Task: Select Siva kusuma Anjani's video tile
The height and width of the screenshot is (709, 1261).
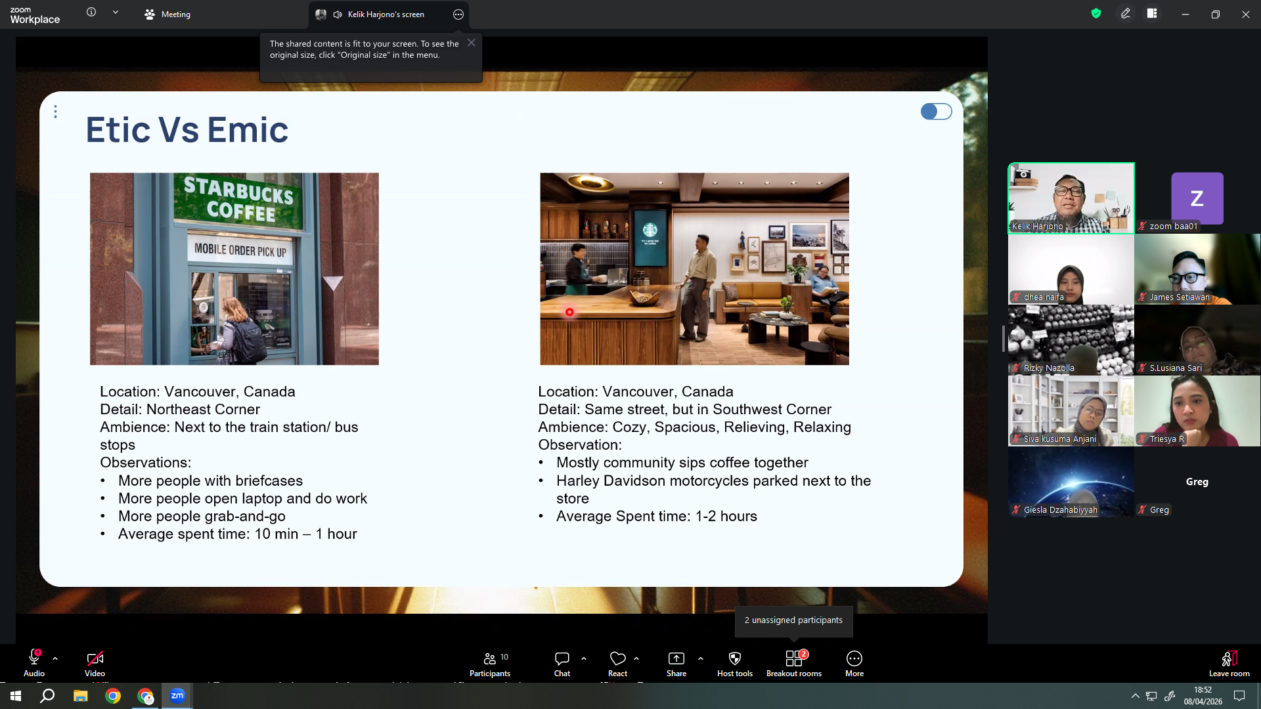Action: (1071, 411)
